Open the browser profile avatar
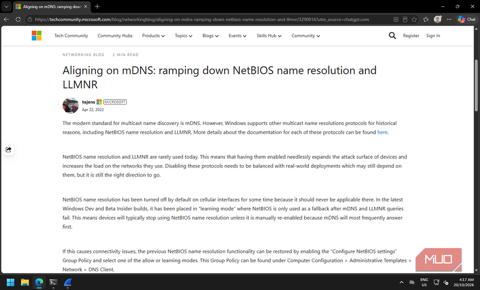Viewport: 480px width, 290px height. tap(438, 19)
